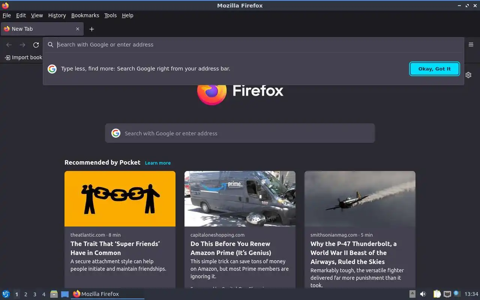Click the show desktop taskbar icon

pos(65,294)
